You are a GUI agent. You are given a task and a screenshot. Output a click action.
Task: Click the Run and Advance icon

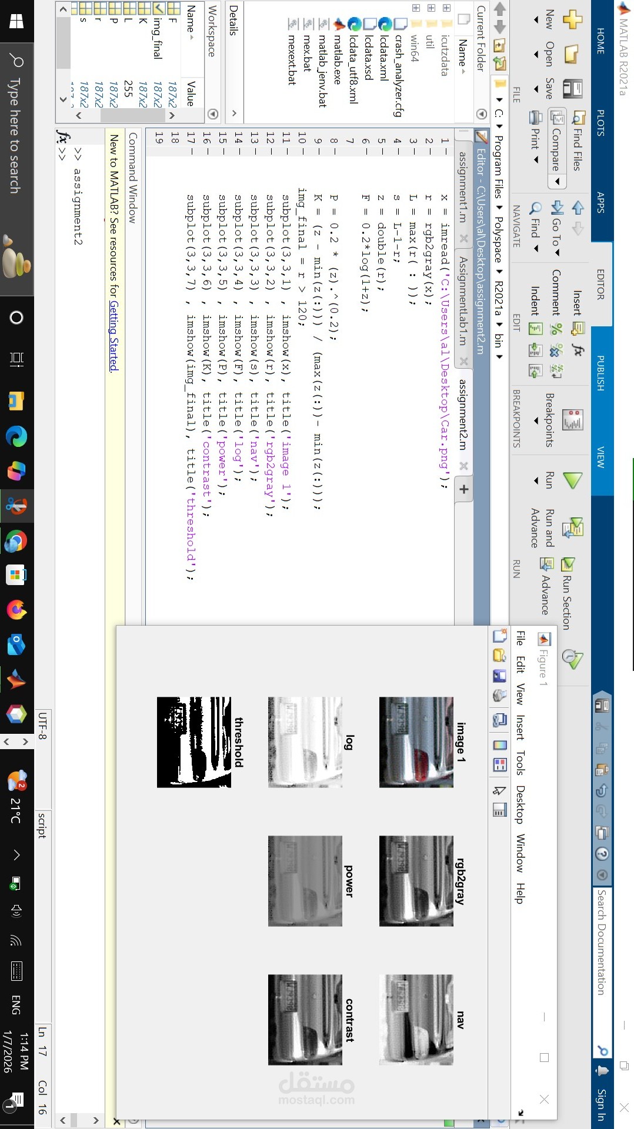pos(572,527)
